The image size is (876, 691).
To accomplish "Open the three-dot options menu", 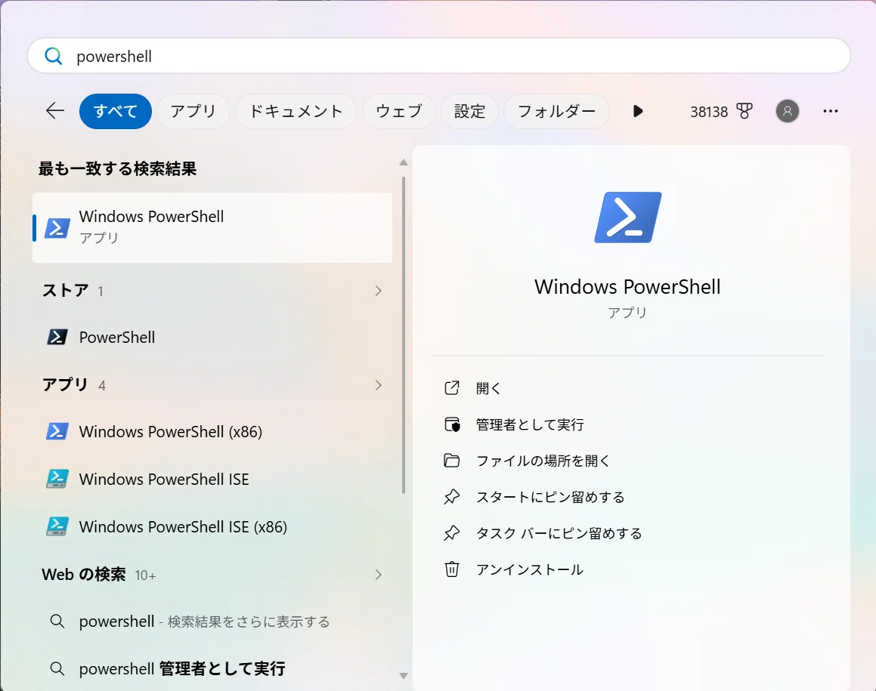I will click(830, 111).
